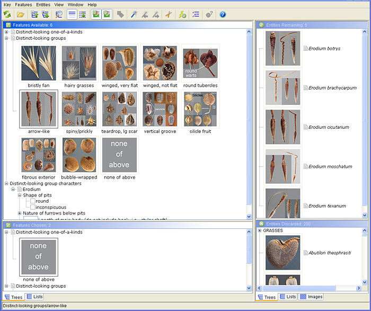Click the differences list icon
This screenshot has height=311, width=371.
pos(196,15)
